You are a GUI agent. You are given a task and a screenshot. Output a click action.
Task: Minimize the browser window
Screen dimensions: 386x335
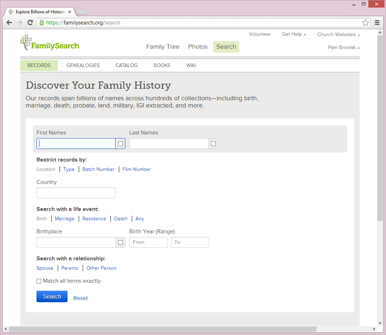pos(354,4)
